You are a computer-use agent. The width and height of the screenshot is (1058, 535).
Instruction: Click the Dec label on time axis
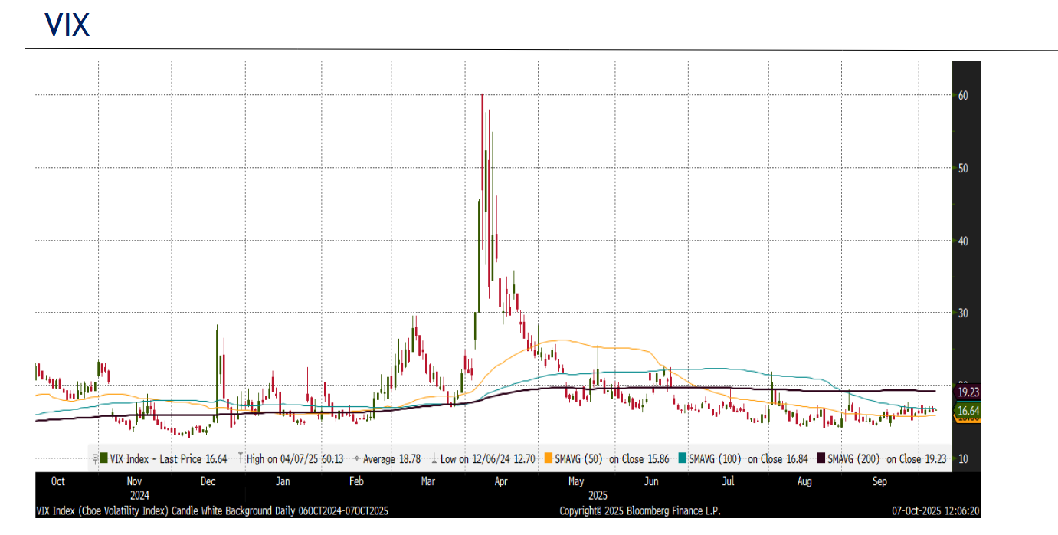(x=208, y=481)
